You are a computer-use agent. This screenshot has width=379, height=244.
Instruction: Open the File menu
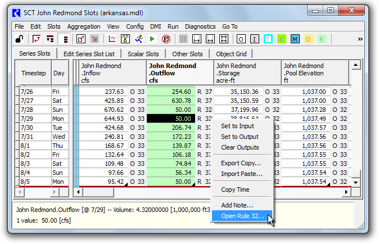click(x=19, y=26)
